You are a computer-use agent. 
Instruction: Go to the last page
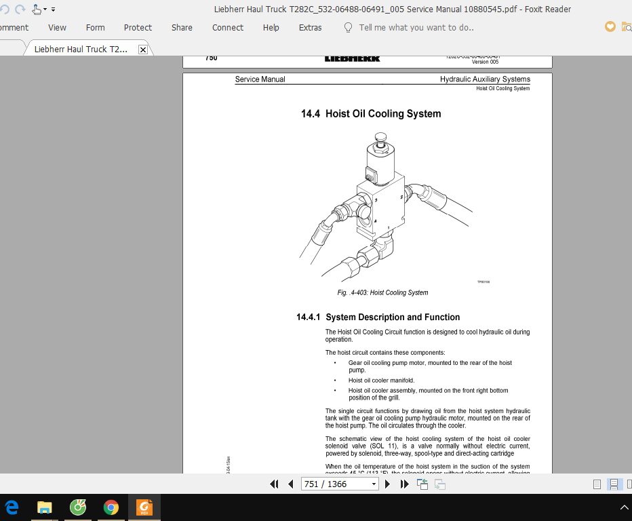404,484
